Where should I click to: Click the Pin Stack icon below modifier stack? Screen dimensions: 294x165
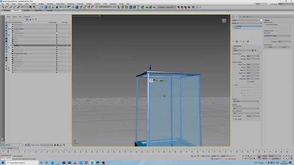point(233,42)
